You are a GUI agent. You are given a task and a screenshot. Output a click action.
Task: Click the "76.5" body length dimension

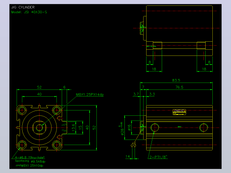tap(179, 87)
